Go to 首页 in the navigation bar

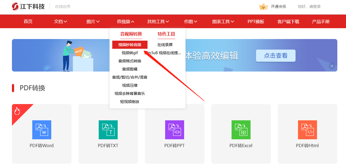[28, 22]
